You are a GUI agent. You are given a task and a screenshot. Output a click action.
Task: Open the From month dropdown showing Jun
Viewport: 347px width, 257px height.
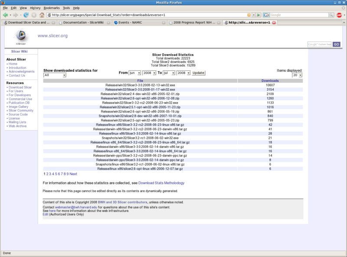pos(135,73)
